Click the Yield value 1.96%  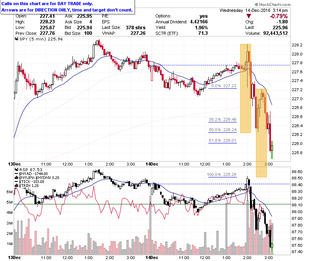coord(201,28)
